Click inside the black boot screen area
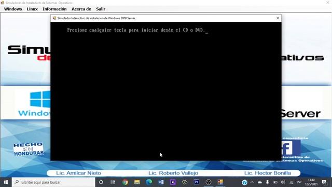 pyautogui.click(x=166, y=91)
